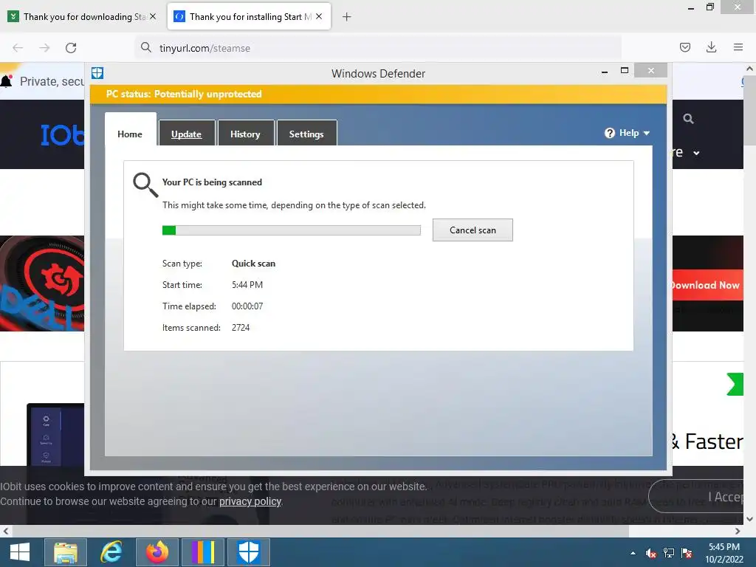The width and height of the screenshot is (756, 567).
Task: Open the Firefox hamburger menu
Action: pyautogui.click(x=738, y=47)
